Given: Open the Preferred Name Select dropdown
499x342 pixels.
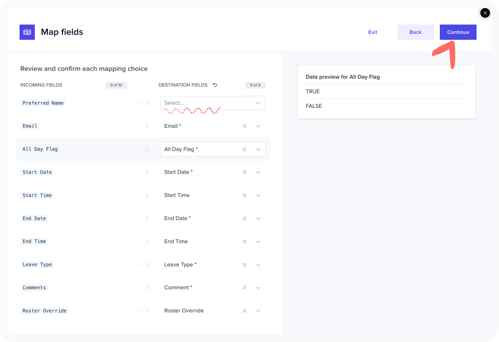Looking at the screenshot, I should (212, 103).
